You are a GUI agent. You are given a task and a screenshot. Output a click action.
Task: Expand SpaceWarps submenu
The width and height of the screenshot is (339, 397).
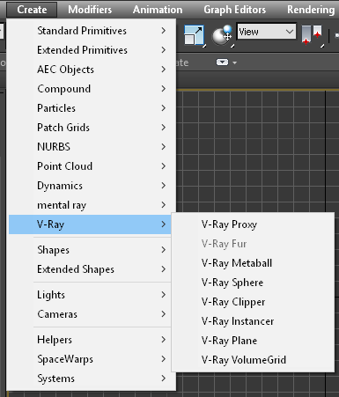(x=90, y=359)
